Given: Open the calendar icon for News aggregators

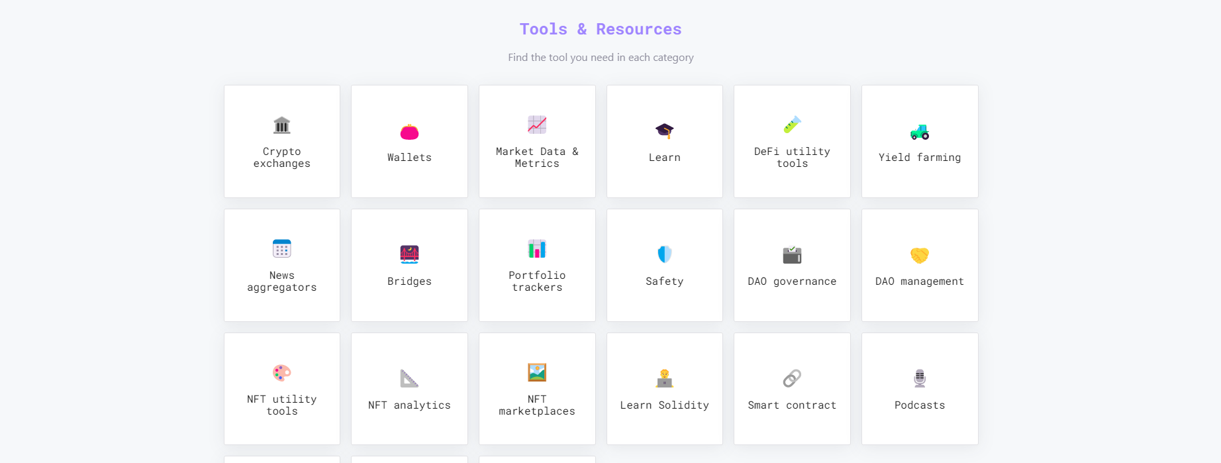Looking at the screenshot, I should 281,249.
